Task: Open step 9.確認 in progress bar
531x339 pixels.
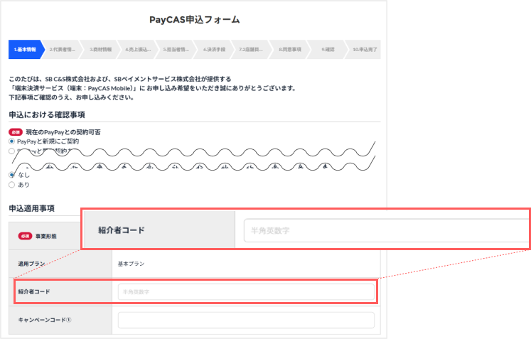Action: click(x=328, y=50)
